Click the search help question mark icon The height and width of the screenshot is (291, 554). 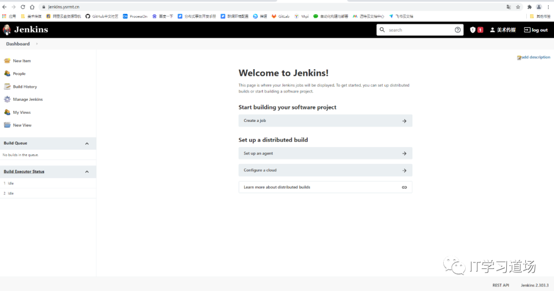coord(458,30)
